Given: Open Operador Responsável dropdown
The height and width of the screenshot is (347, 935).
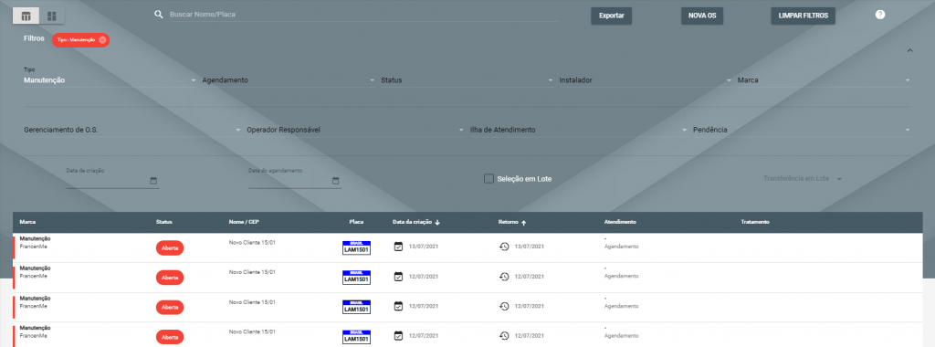Looking at the screenshot, I should (x=355, y=130).
